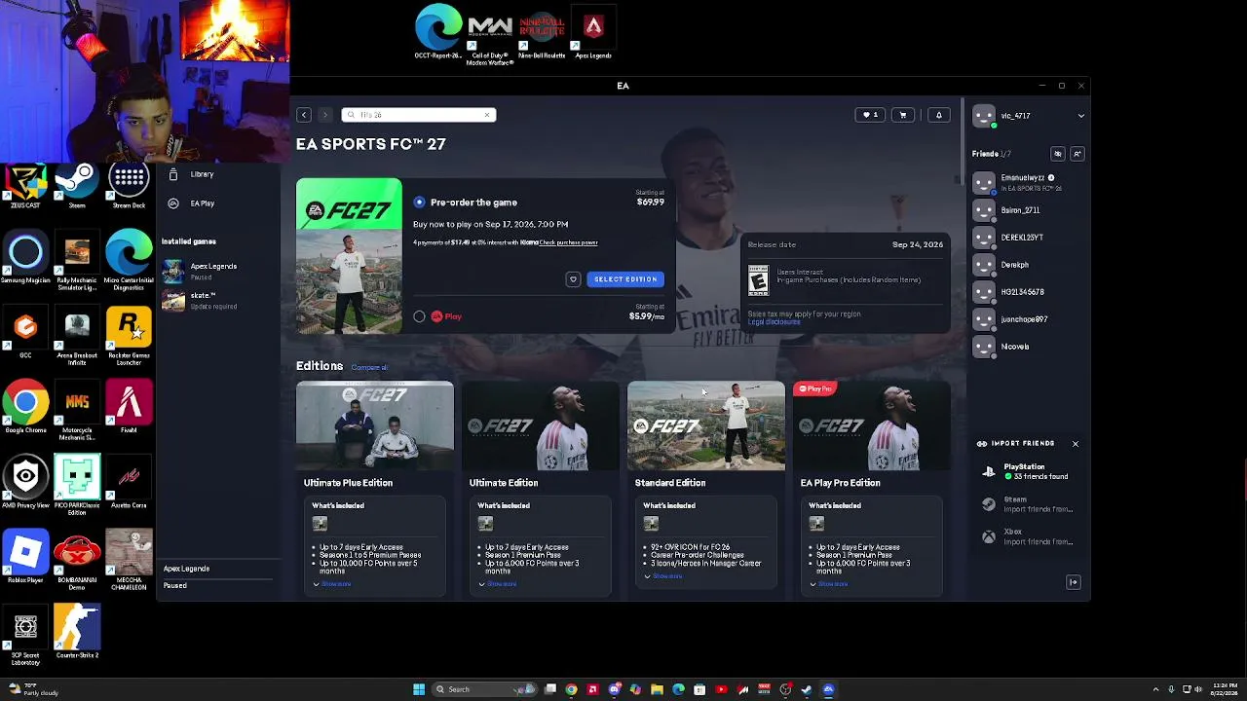The width and height of the screenshot is (1247, 701).
Task: Open the Compare all editions link
Action: point(369,367)
